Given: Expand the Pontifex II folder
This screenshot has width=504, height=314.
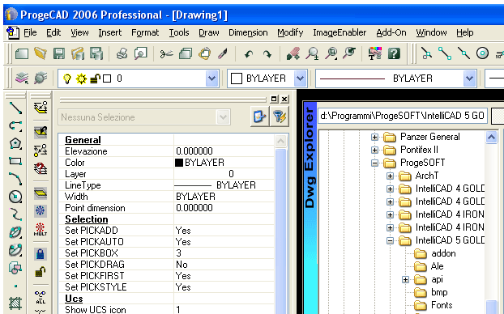Looking at the screenshot, I should point(374,150).
